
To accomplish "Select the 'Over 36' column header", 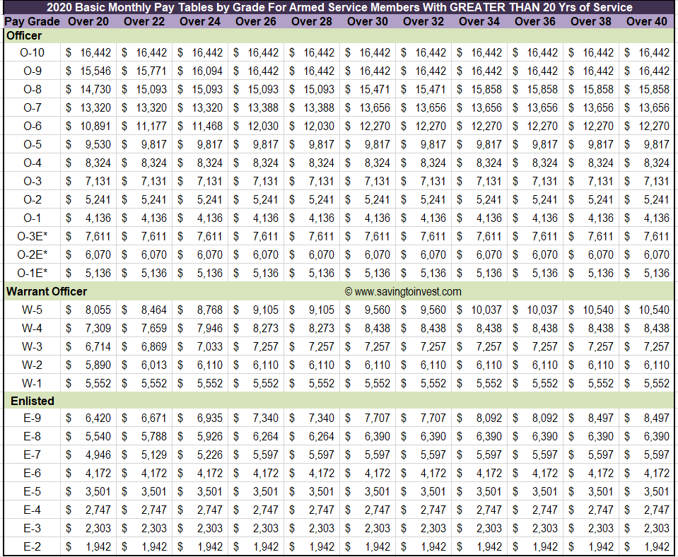I will click(x=535, y=22).
